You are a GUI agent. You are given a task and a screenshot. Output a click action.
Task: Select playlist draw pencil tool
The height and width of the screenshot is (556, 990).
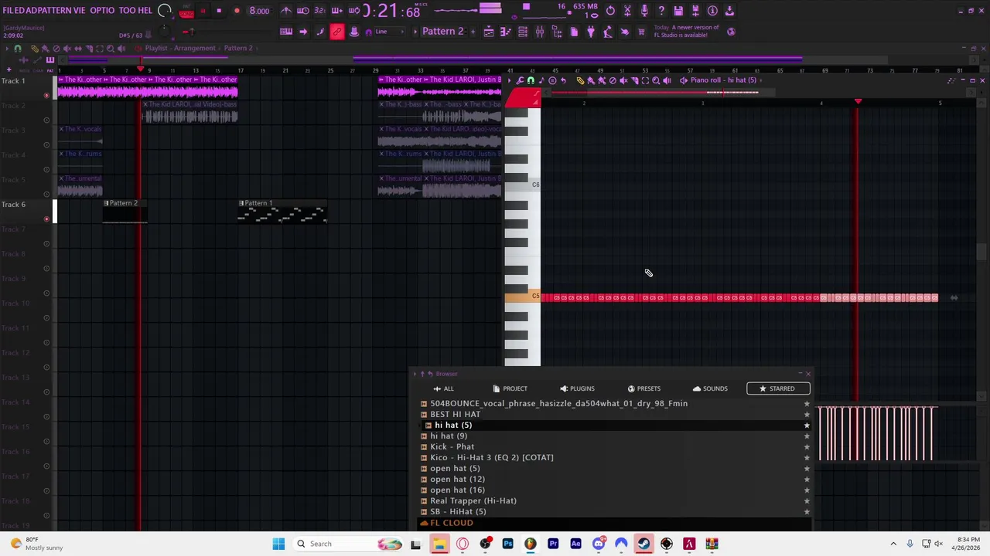tap(35, 48)
